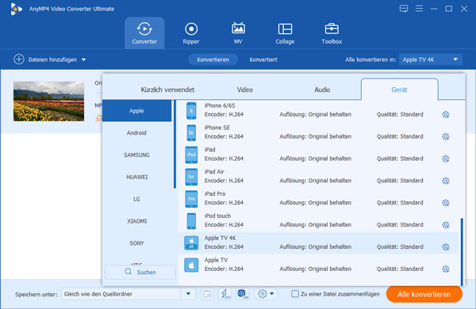Open settings gear for iPad Air
The height and width of the screenshot is (309, 476).
click(445, 181)
